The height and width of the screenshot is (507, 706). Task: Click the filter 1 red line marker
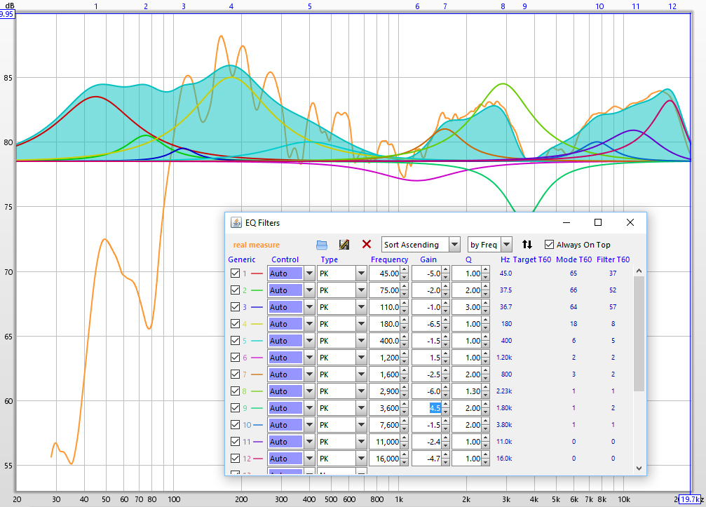pos(257,273)
